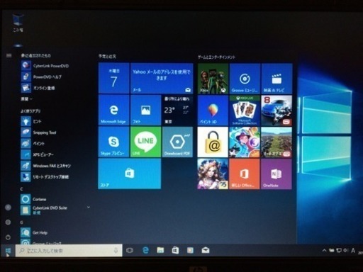Open the Mail tile with Yahoo message
This screenshot has height=272, width=363.
[x=162, y=78]
